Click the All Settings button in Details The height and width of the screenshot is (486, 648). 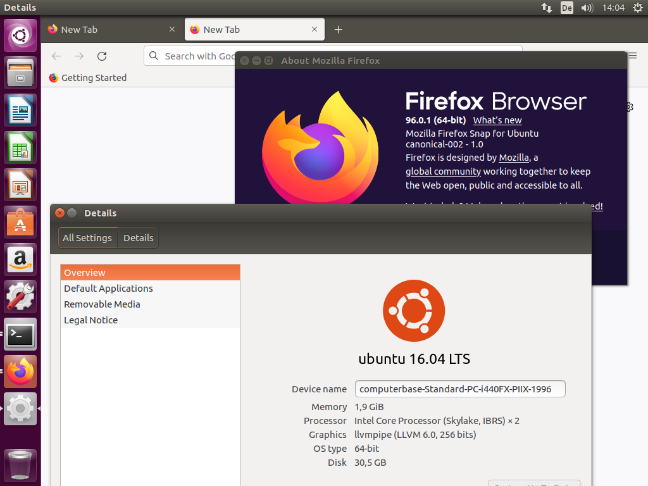pyautogui.click(x=87, y=238)
